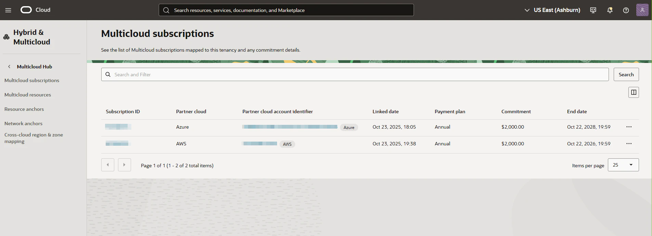Click the Multicloud subscriptions page title

(157, 34)
